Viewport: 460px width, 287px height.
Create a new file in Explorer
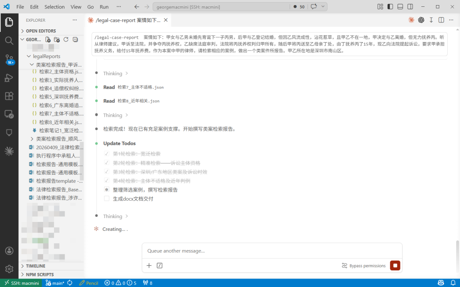(48, 40)
